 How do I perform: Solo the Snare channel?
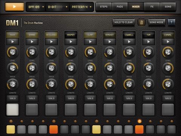32,98
